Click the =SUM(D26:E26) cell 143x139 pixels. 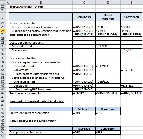coord(84,31)
